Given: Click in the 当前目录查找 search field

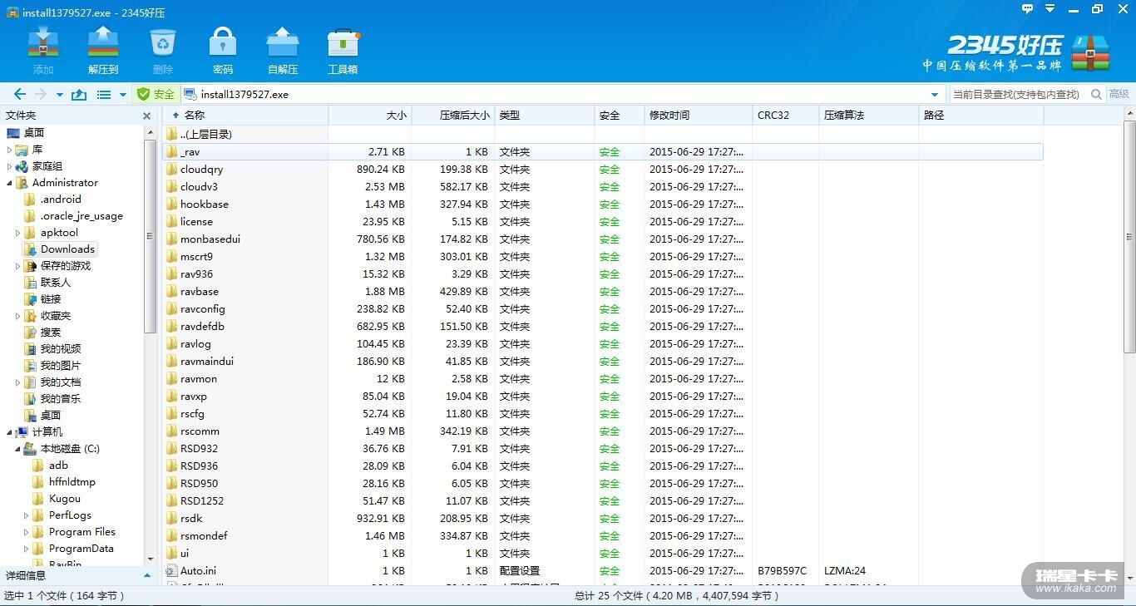Looking at the screenshot, I should click(1016, 95).
